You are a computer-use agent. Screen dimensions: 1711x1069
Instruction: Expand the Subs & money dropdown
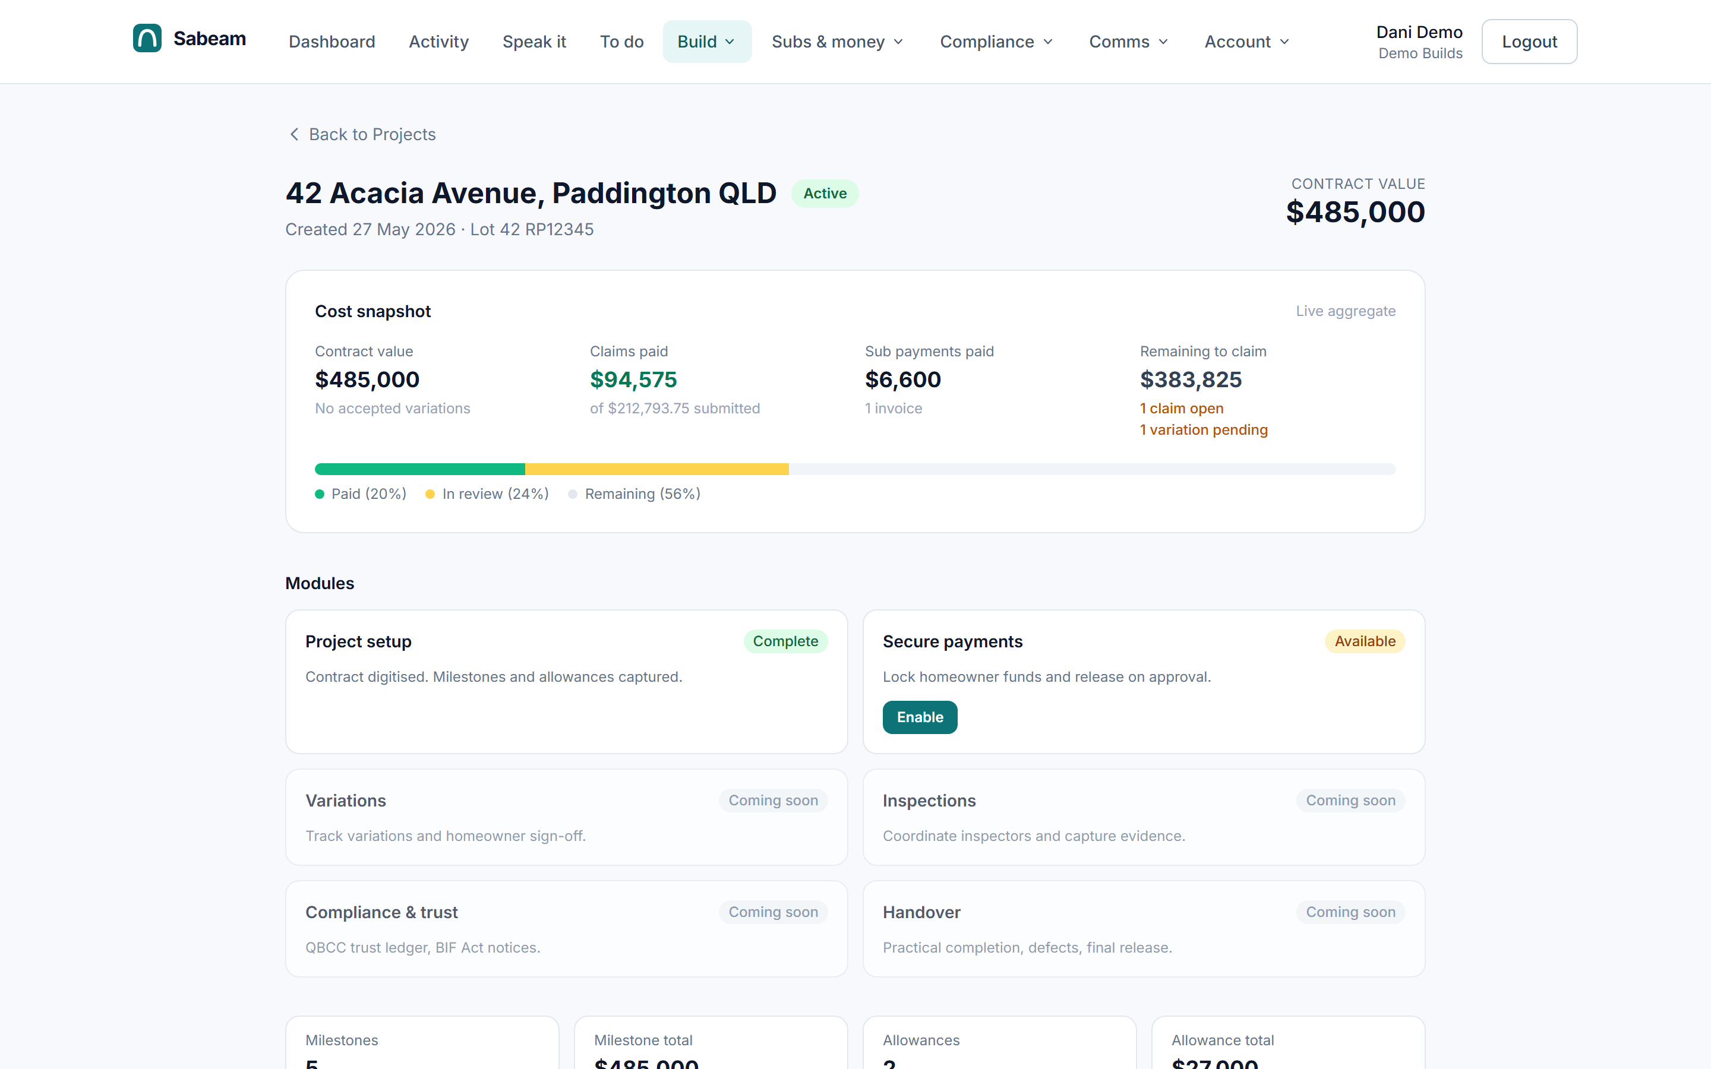point(838,42)
